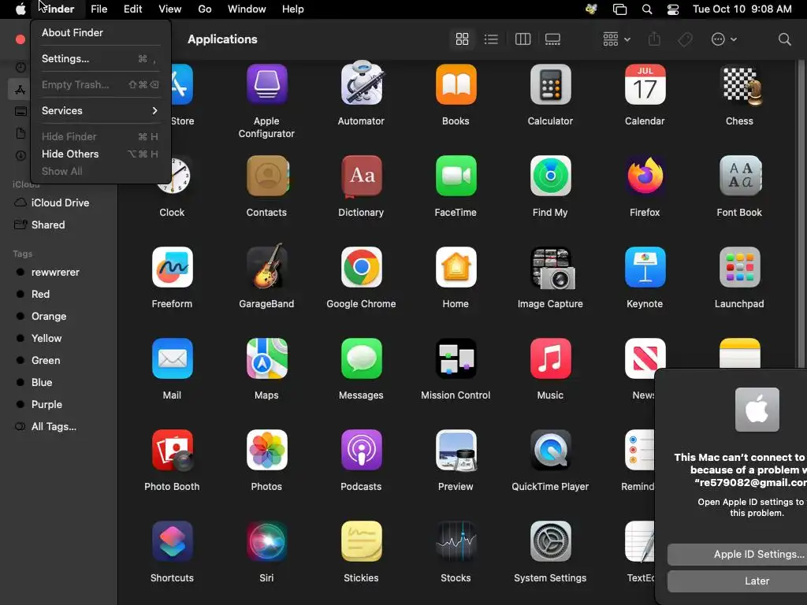Open Control Center in menu bar
This screenshot has width=807, height=605.
673,9
